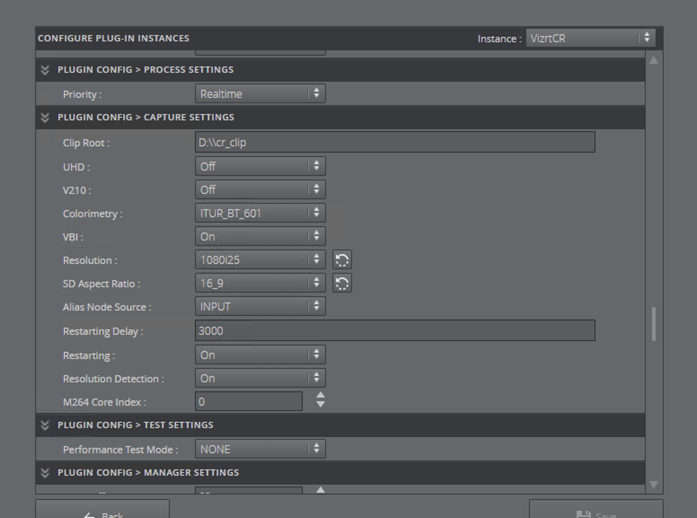Click the reset icon next to Resolution
697x518 pixels.
point(342,260)
